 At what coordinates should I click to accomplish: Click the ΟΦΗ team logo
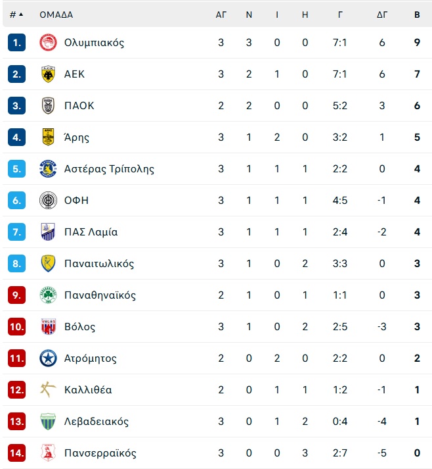point(48,200)
